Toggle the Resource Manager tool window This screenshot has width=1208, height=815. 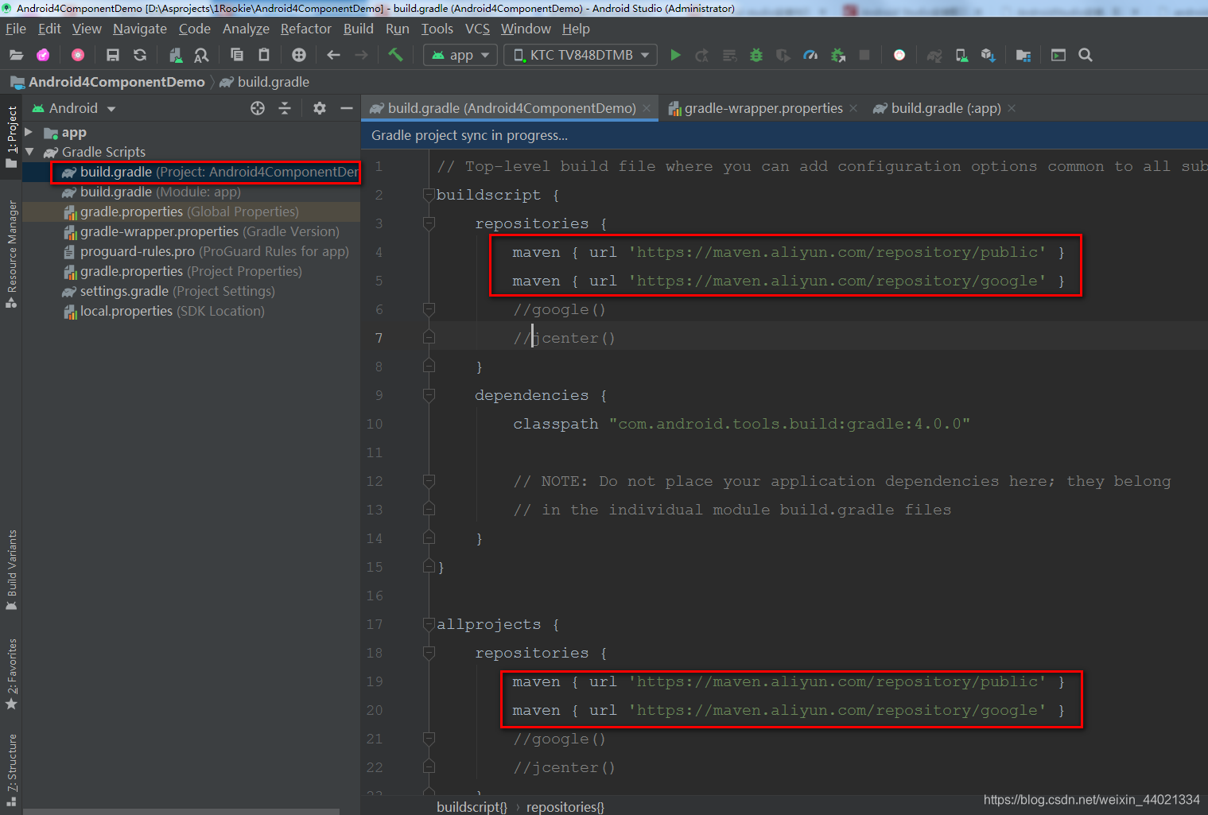11,254
